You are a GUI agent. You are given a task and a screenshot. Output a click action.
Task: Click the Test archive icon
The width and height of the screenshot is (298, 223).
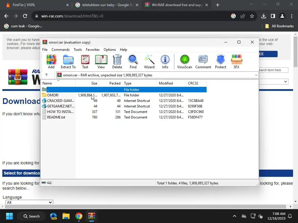85,62
